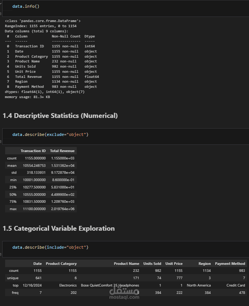Click the 1.5 Categorical Variable Exploration heading

click(x=59, y=228)
